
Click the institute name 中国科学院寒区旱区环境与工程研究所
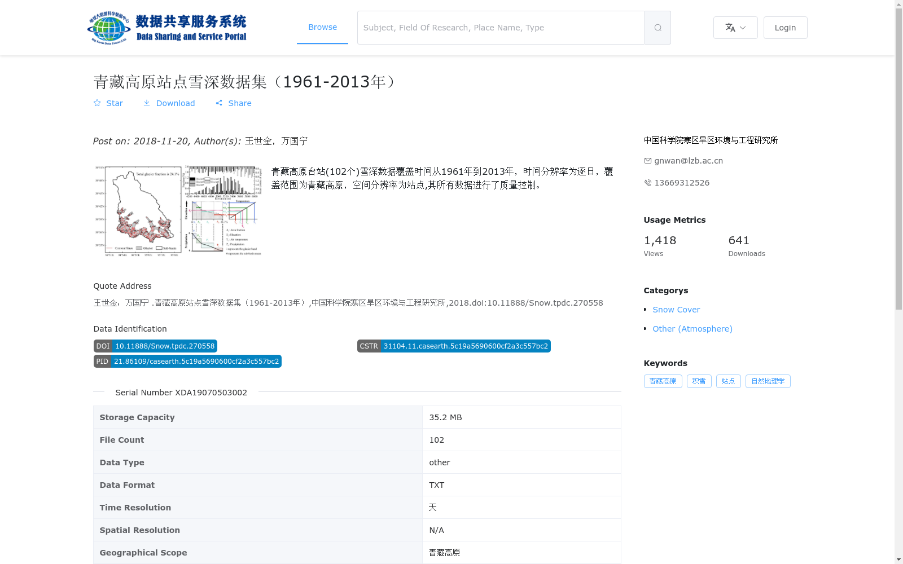[711, 140]
